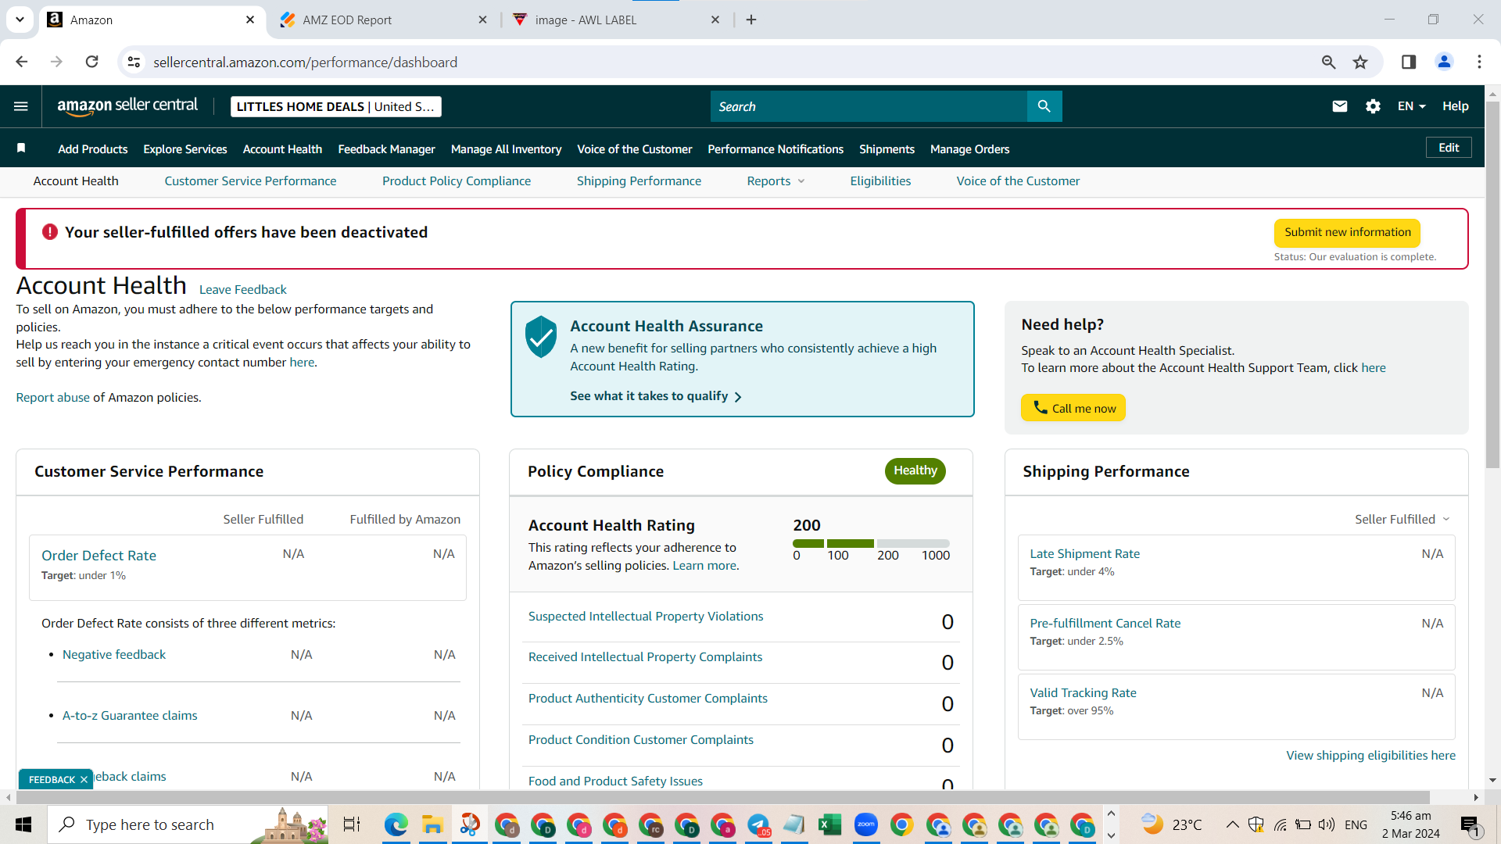This screenshot has height=844, width=1501.
Task: Open the Chrome three-dot menu
Action: pos(1479,62)
